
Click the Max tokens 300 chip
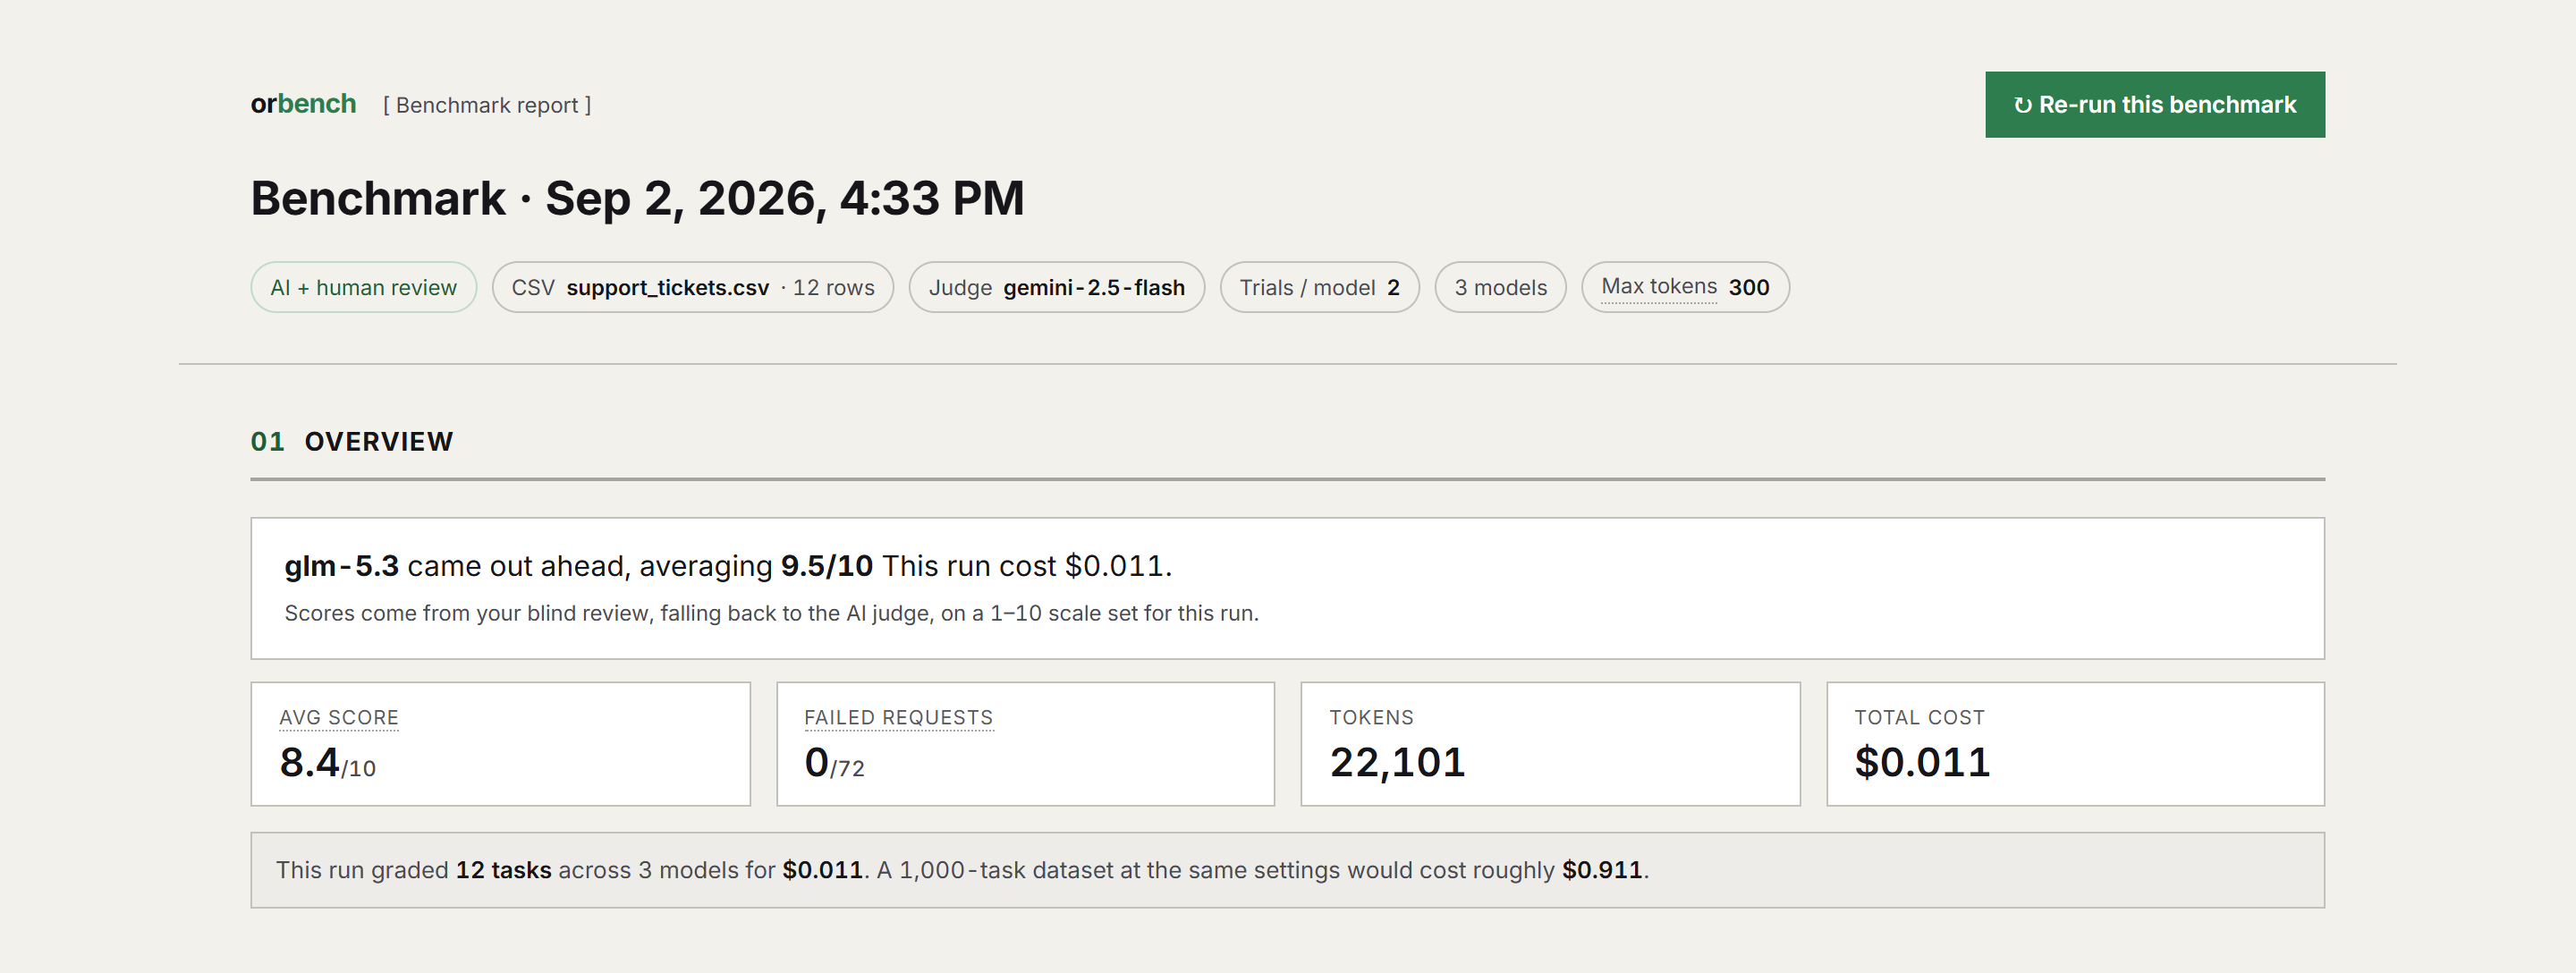pos(1685,287)
